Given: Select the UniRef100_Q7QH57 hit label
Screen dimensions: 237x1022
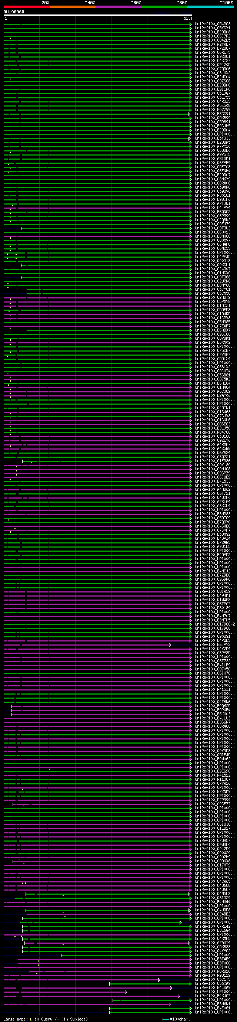Looking at the screenshot, I should 213,841.
